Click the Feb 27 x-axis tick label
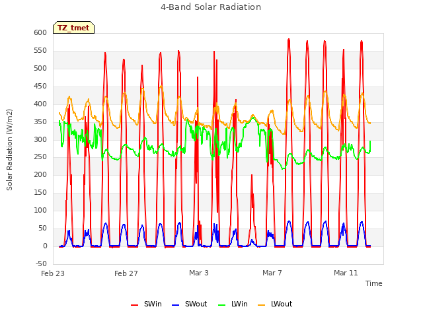The width and height of the screenshot is (423, 317). click(x=126, y=273)
